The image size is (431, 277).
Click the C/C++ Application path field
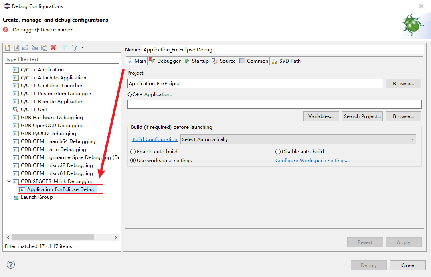click(x=274, y=104)
